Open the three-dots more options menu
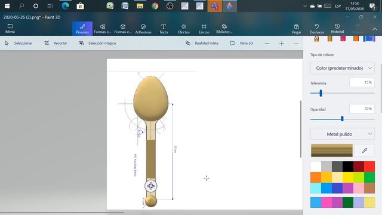This screenshot has width=382, height=215. [296, 44]
